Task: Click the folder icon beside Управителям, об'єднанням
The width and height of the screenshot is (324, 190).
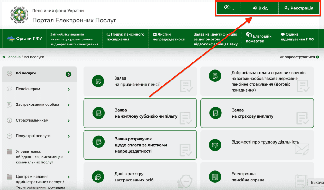Action: click(x=9, y=152)
